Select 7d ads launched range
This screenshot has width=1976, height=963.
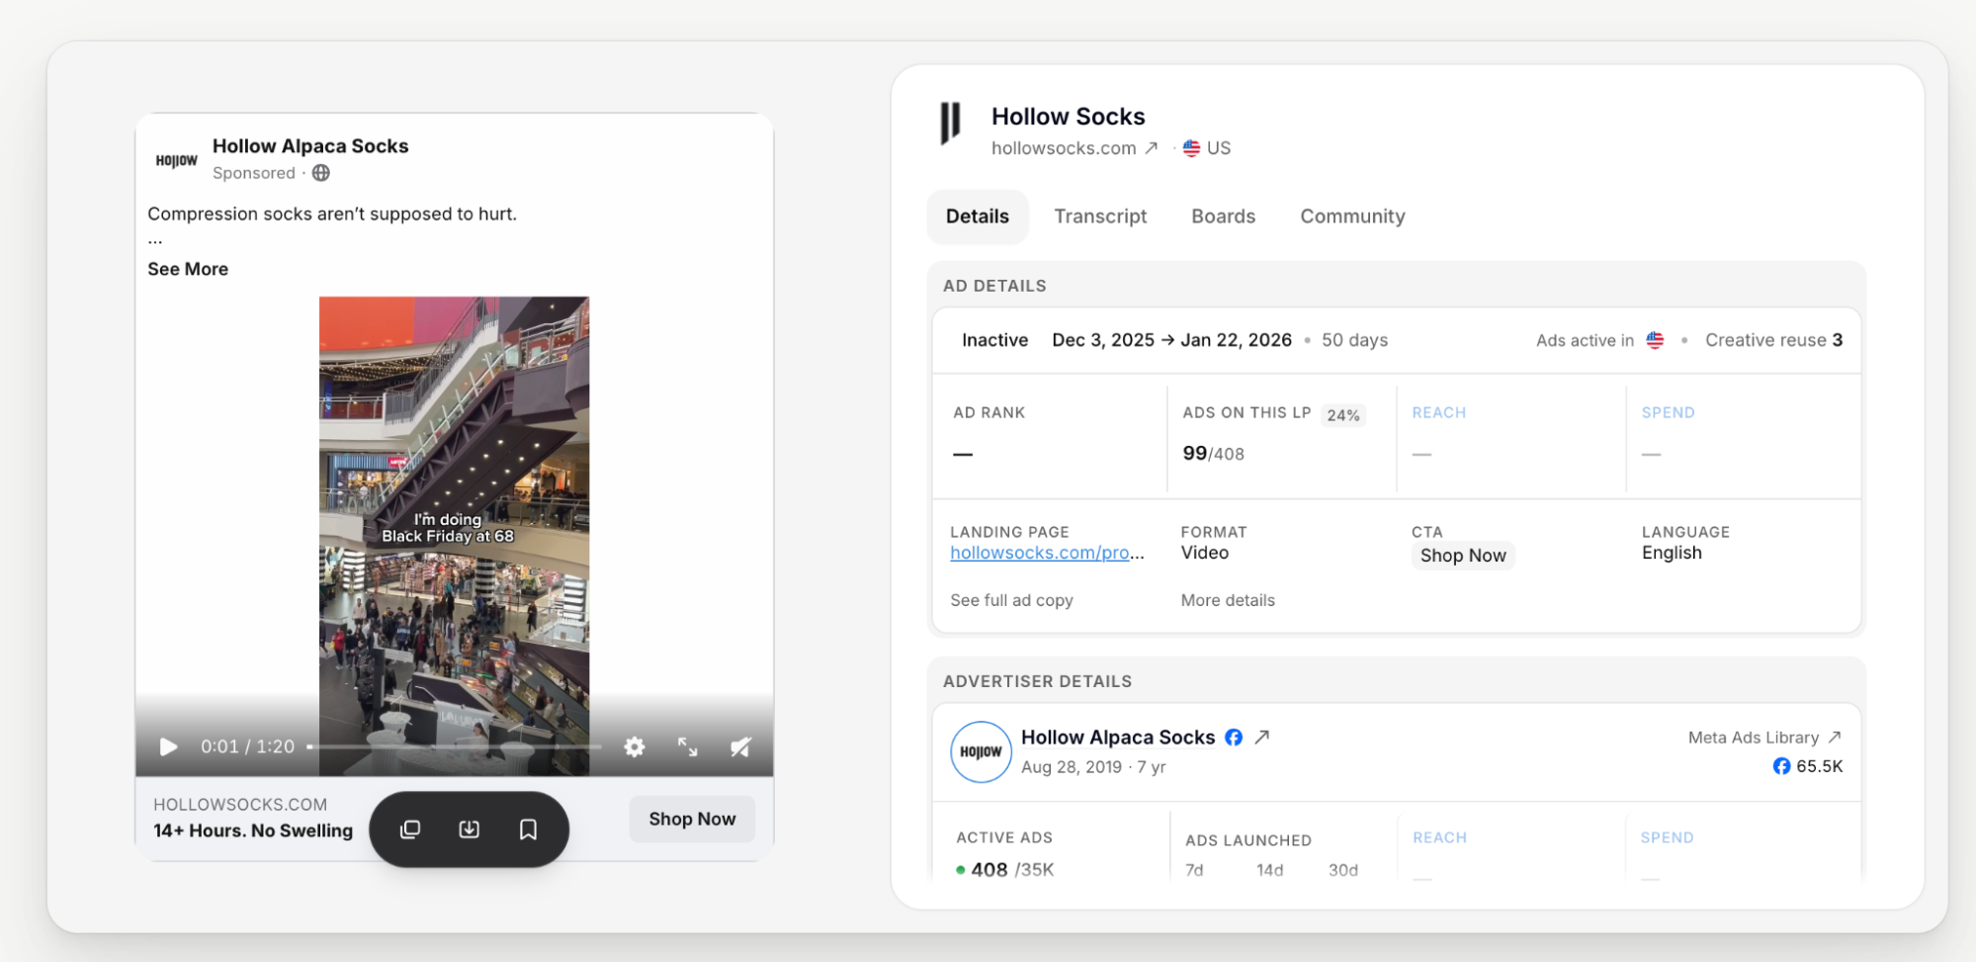[x=1194, y=870]
